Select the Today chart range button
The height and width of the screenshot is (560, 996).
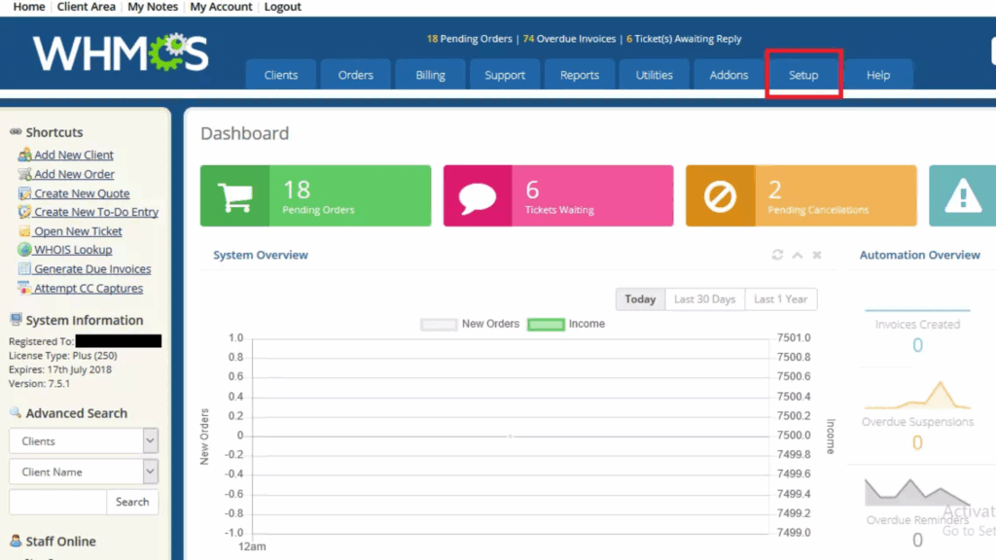point(640,299)
